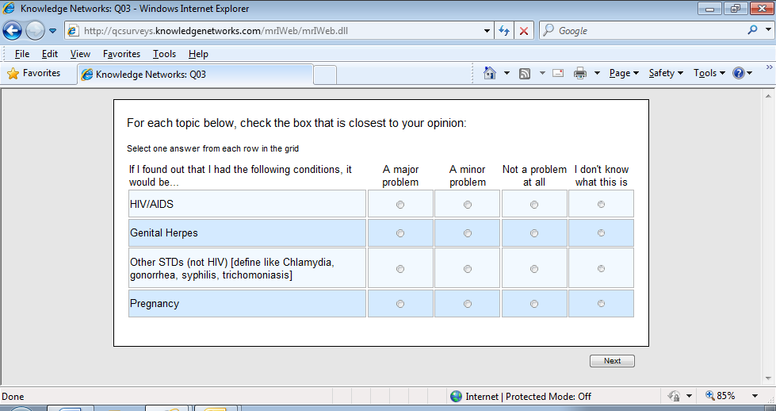Select A major problem for Pregnancy
This screenshot has width=776, height=411.
[400, 304]
